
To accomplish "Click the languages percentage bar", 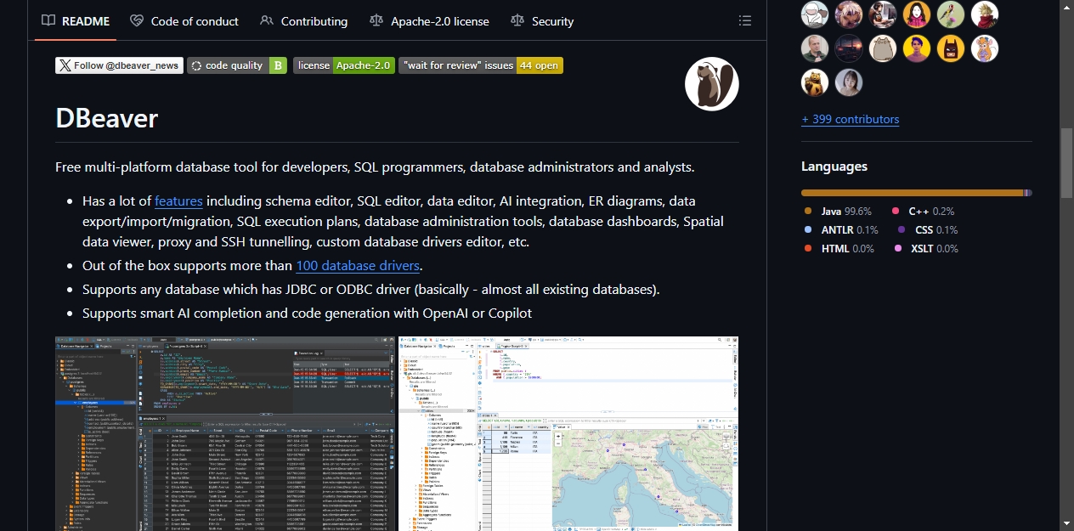I will tap(917, 193).
